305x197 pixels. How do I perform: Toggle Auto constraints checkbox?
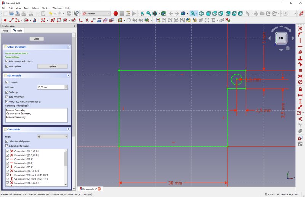tap(6, 97)
